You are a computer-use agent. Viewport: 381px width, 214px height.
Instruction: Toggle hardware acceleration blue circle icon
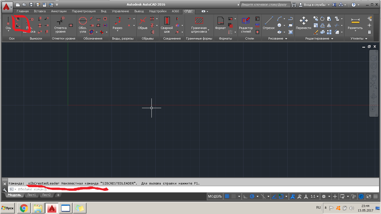(x=361, y=196)
